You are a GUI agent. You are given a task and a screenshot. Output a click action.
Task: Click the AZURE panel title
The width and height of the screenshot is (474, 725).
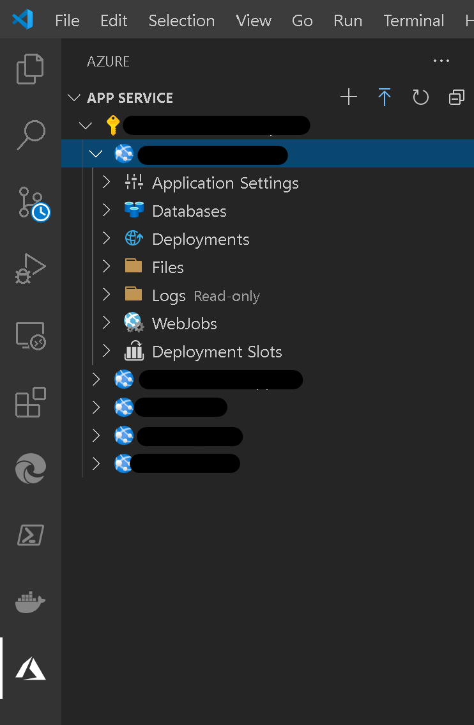pyautogui.click(x=108, y=61)
